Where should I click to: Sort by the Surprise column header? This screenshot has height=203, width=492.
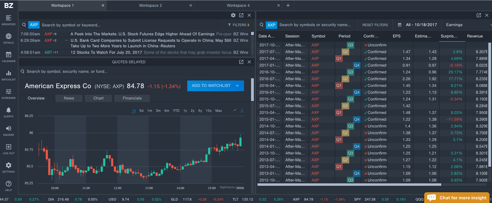(449, 36)
